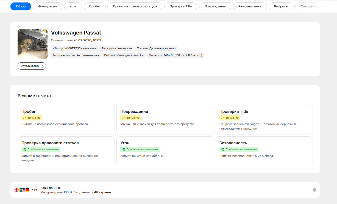The height and width of the screenshot is (204, 337).
Task: Click the Volkswagen Passat heading
Action: tap(76, 33)
